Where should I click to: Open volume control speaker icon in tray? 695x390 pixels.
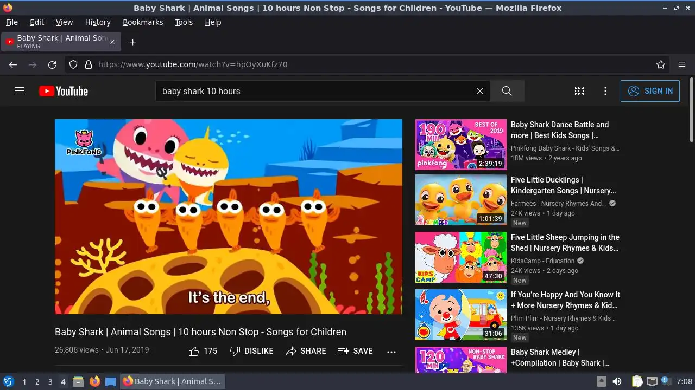click(x=617, y=381)
